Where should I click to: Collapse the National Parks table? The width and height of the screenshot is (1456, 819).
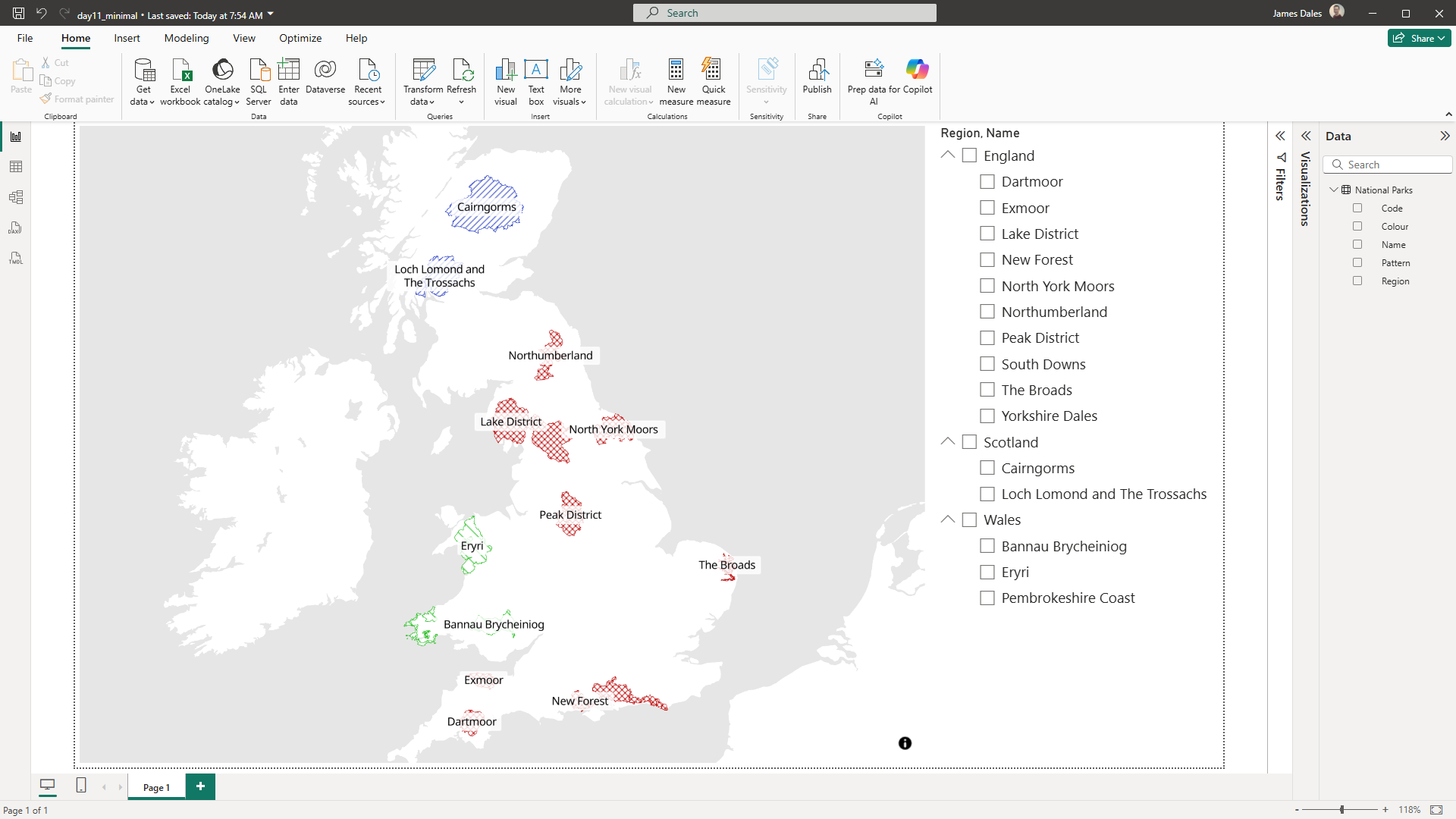tap(1334, 190)
